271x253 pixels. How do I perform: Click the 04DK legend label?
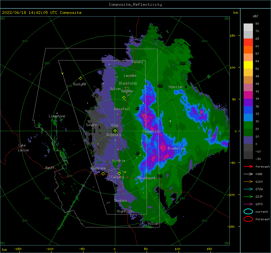pyautogui.click(x=259, y=174)
